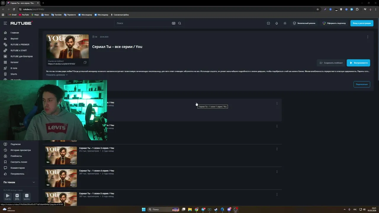Click the RUTUBE logo
Screen dimensions: 379x213
(21, 23)
